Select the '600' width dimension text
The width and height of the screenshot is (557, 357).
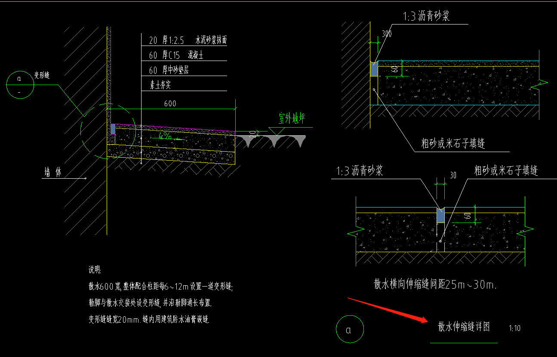point(170,104)
